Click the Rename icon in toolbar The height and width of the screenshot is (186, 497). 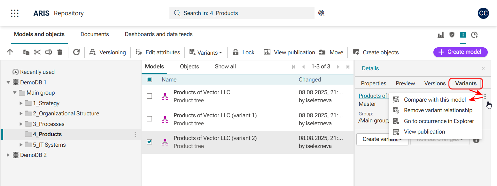[x=49, y=52]
